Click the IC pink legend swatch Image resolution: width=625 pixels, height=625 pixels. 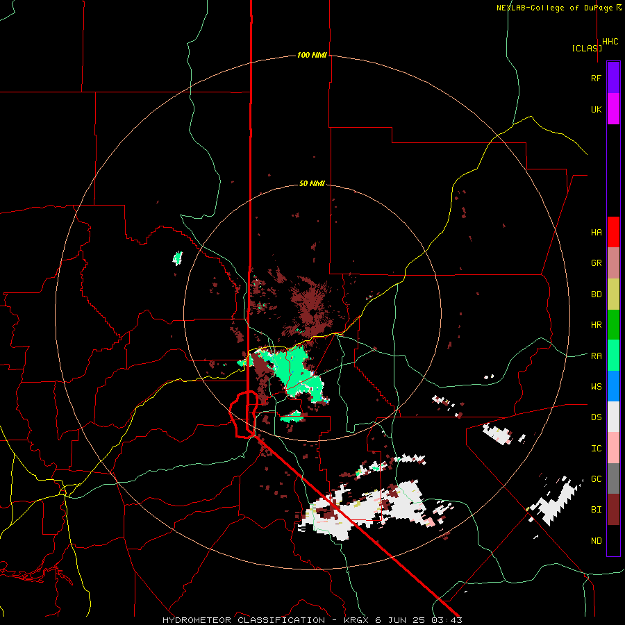tap(613, 448)
